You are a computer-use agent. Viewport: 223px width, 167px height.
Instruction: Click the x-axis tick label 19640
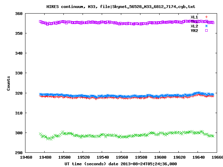point(199,157)
